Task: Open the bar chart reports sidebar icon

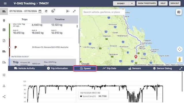Action: click(x=4, y=30)
